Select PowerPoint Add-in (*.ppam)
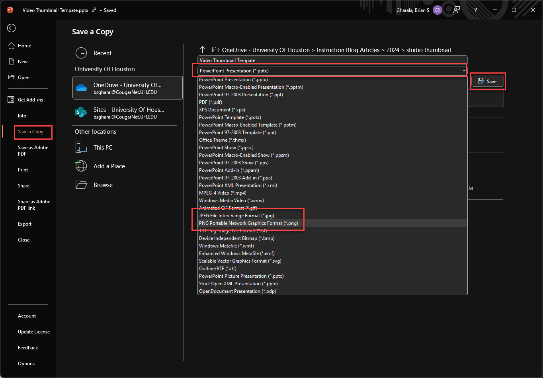 pyautogui.click(x=332, y=170)
